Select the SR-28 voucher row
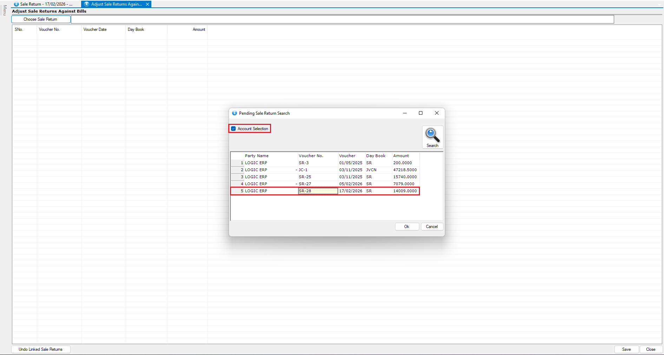Viewport: 664px width, 355px height. pos(305,191)
